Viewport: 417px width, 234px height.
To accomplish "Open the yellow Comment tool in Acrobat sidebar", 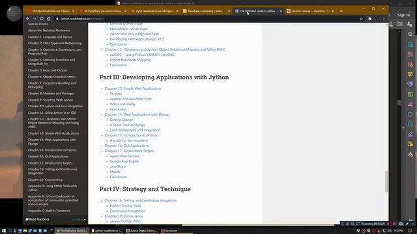I will (410, 74).
